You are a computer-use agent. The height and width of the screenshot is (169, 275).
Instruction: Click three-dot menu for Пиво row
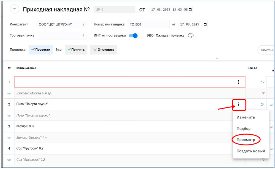coord(239,104)
